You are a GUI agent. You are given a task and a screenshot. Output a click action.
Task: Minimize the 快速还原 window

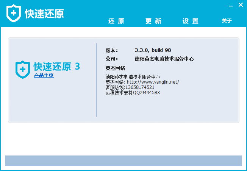click(230, 5)
